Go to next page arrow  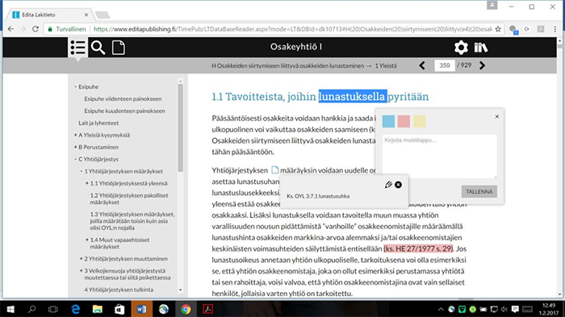482,65
